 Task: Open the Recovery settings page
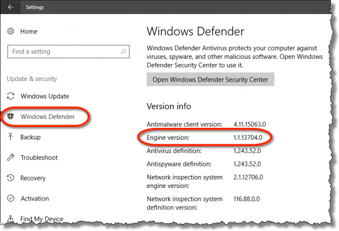(33, 178)
